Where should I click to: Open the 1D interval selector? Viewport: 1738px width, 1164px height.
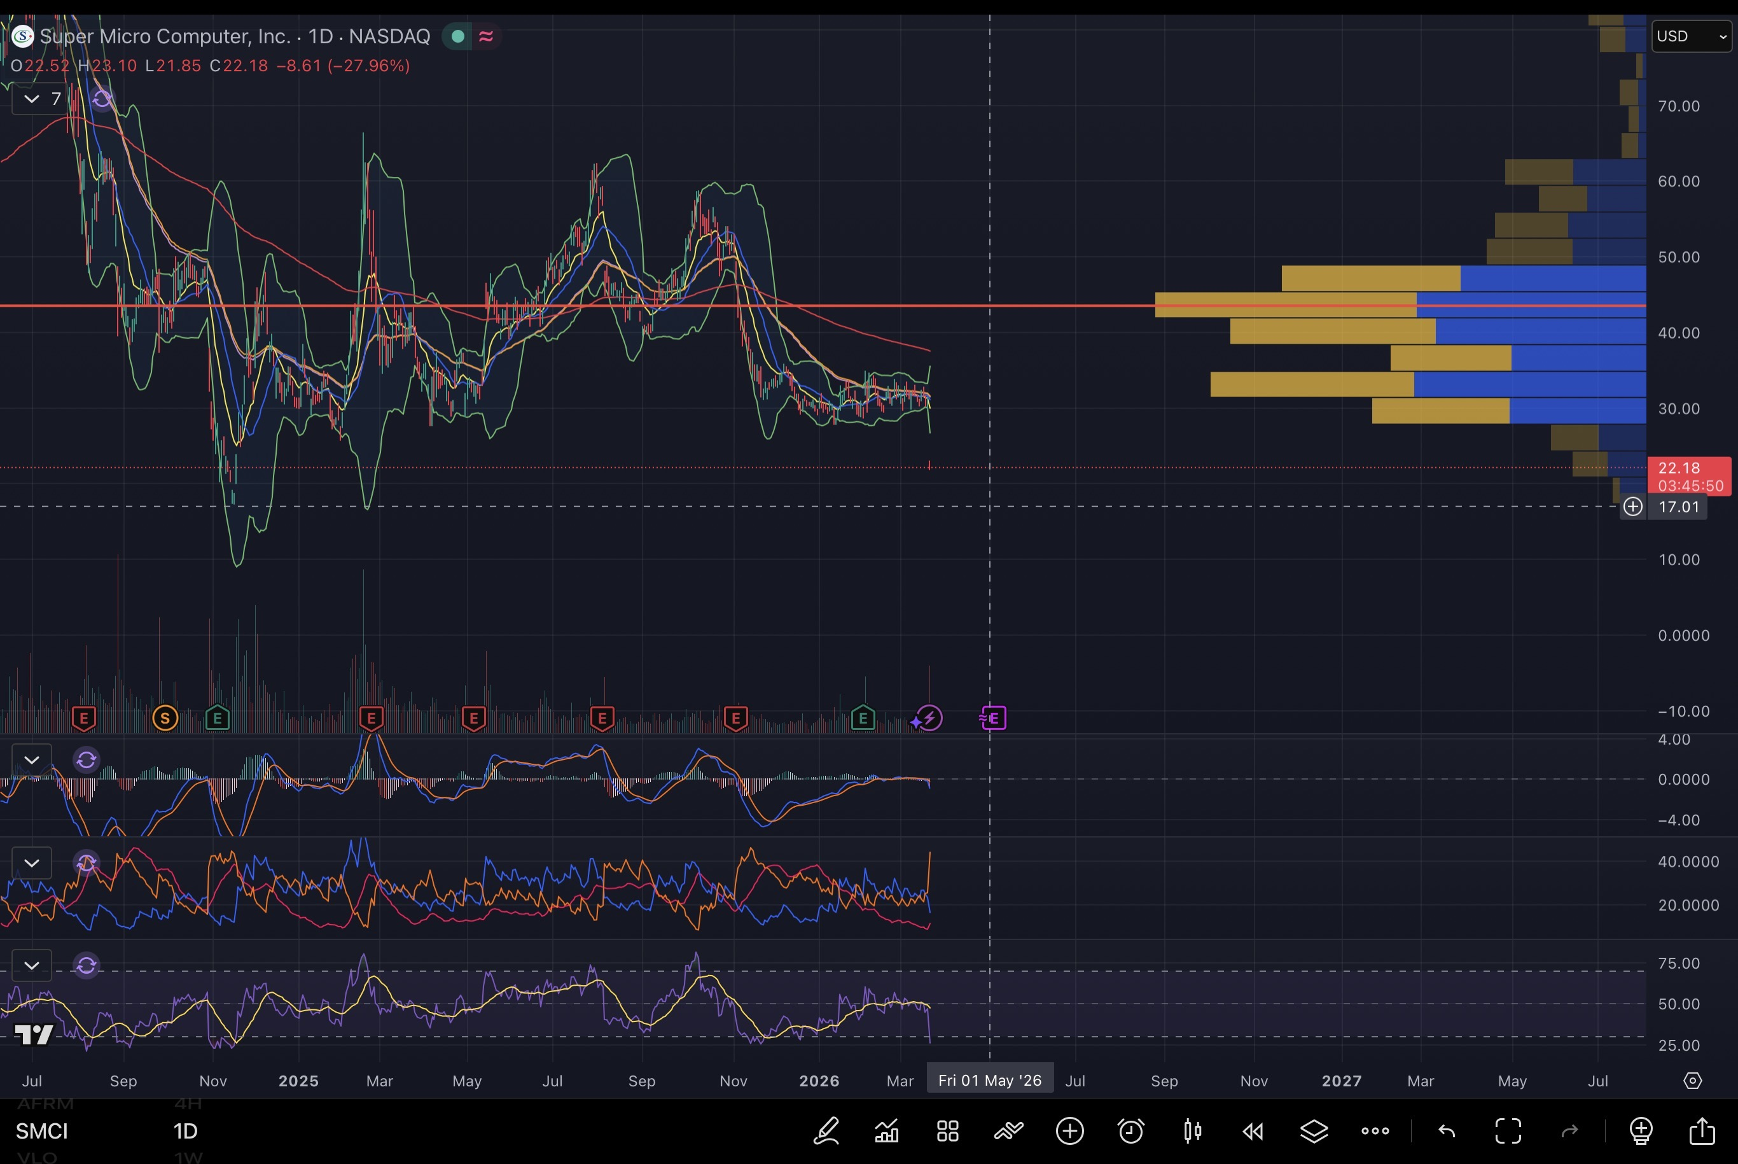pos(186,1132)
